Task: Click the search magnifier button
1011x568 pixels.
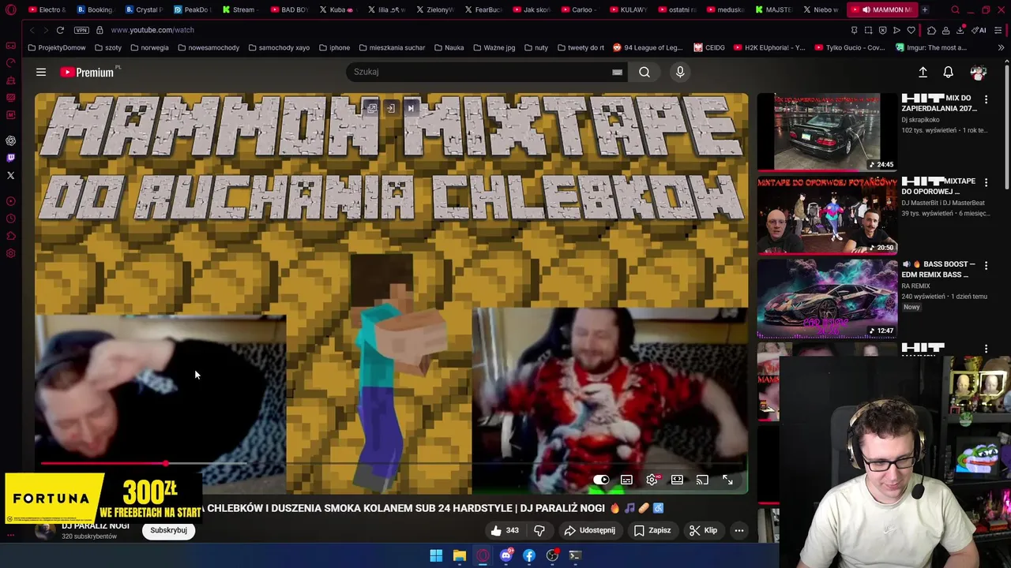Action: tap(645, 72)
